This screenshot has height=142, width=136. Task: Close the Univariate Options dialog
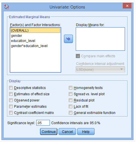coord(127,6)
